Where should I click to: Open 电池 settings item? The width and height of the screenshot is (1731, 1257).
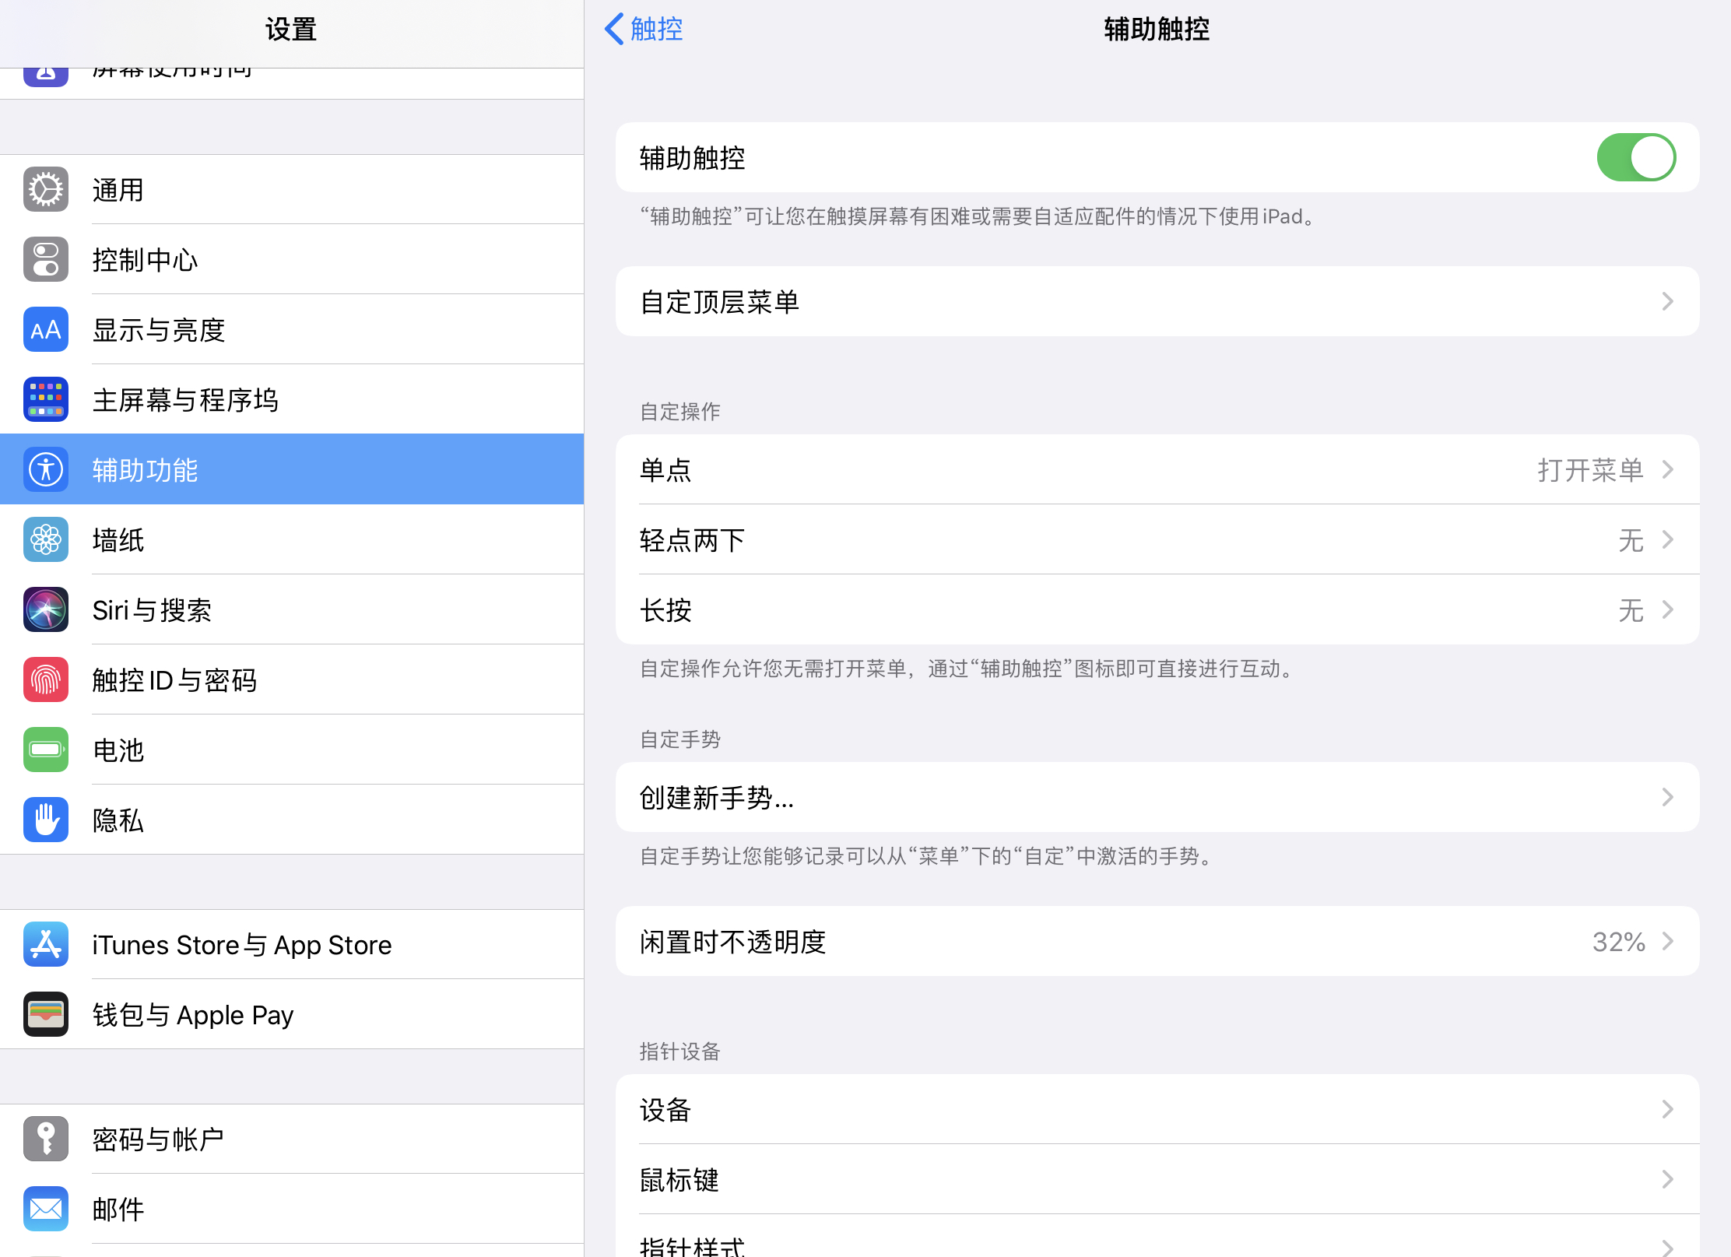tap(292, 750)
